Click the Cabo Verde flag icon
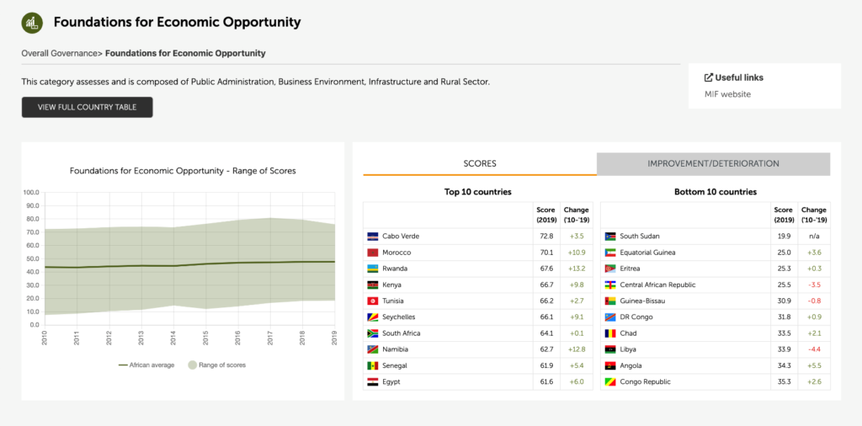The image size is (862, 426). pos(372,237)
